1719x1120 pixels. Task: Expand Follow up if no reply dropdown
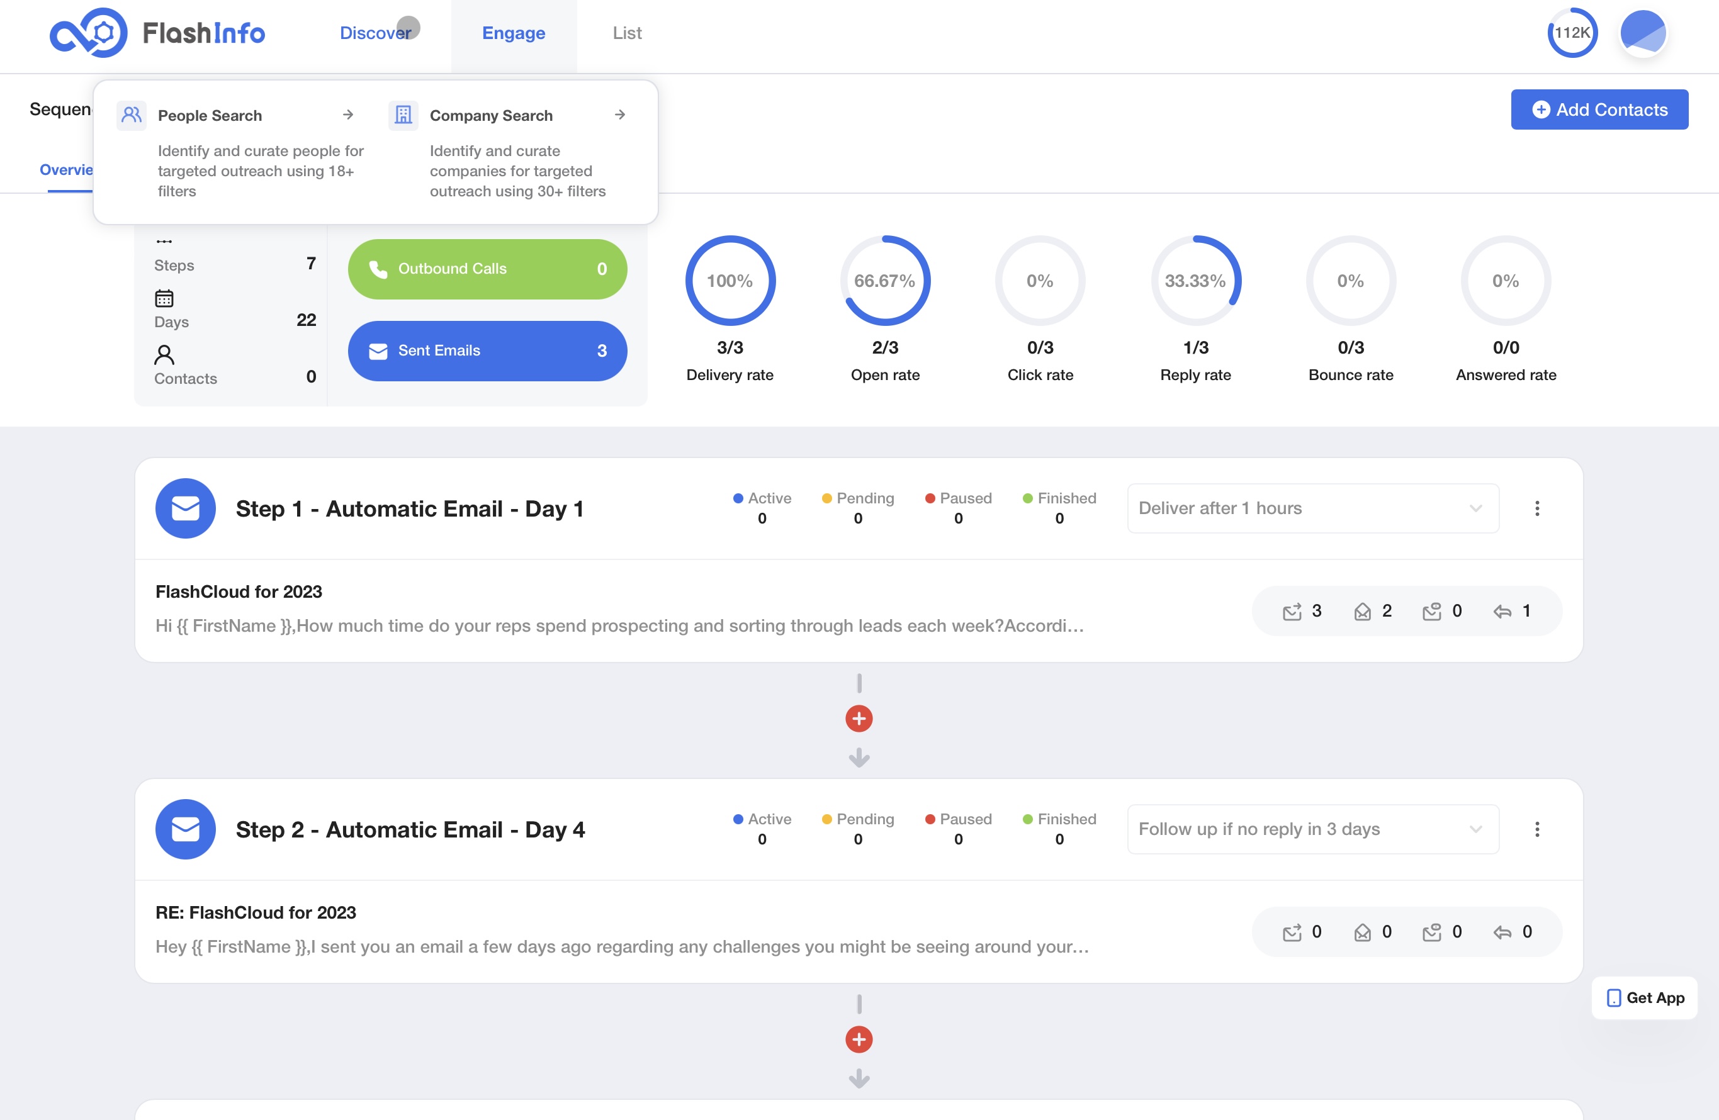(x=1312, y=829)
